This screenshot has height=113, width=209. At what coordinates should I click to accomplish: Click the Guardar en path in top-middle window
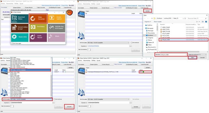pos(93,46)
